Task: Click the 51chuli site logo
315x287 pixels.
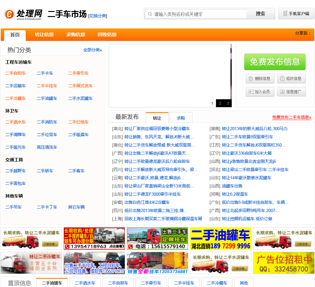Action: (23, 14)
